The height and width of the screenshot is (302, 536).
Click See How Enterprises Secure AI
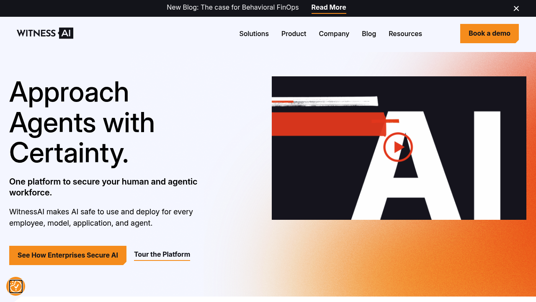coord(68,255)
